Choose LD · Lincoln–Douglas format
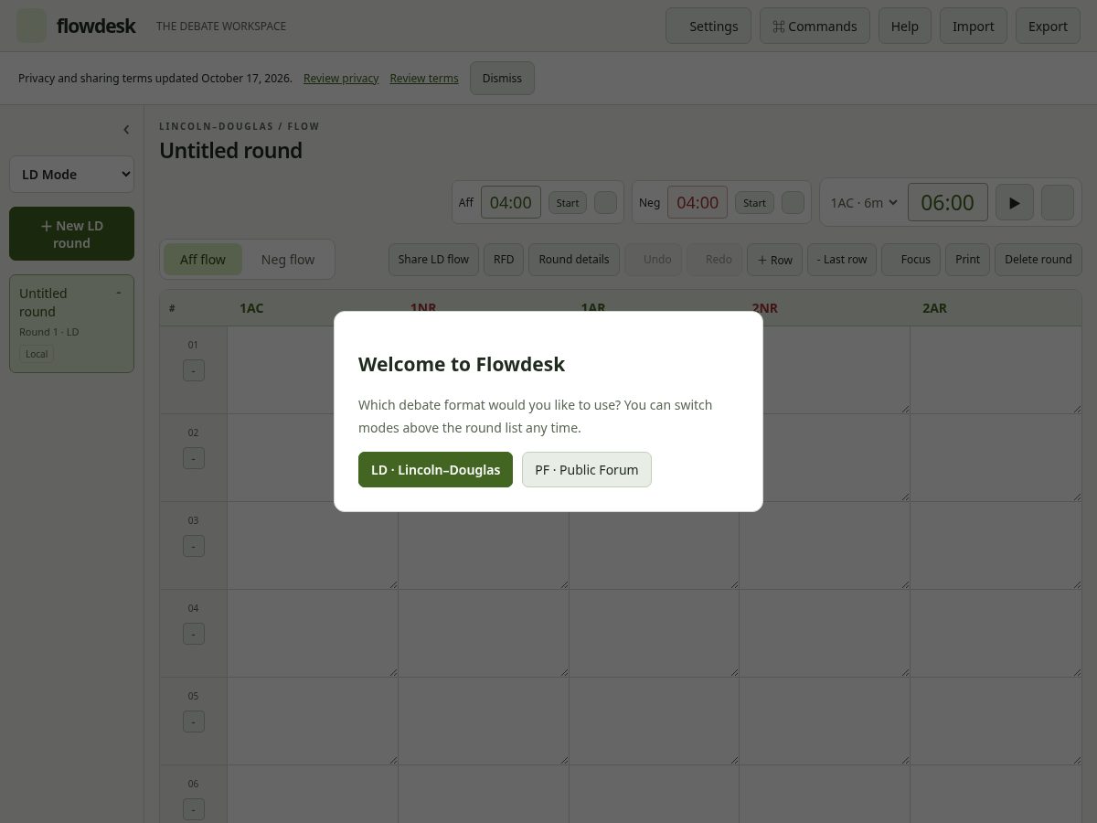Screen dimensions: 1097x823 pos(435,469)
